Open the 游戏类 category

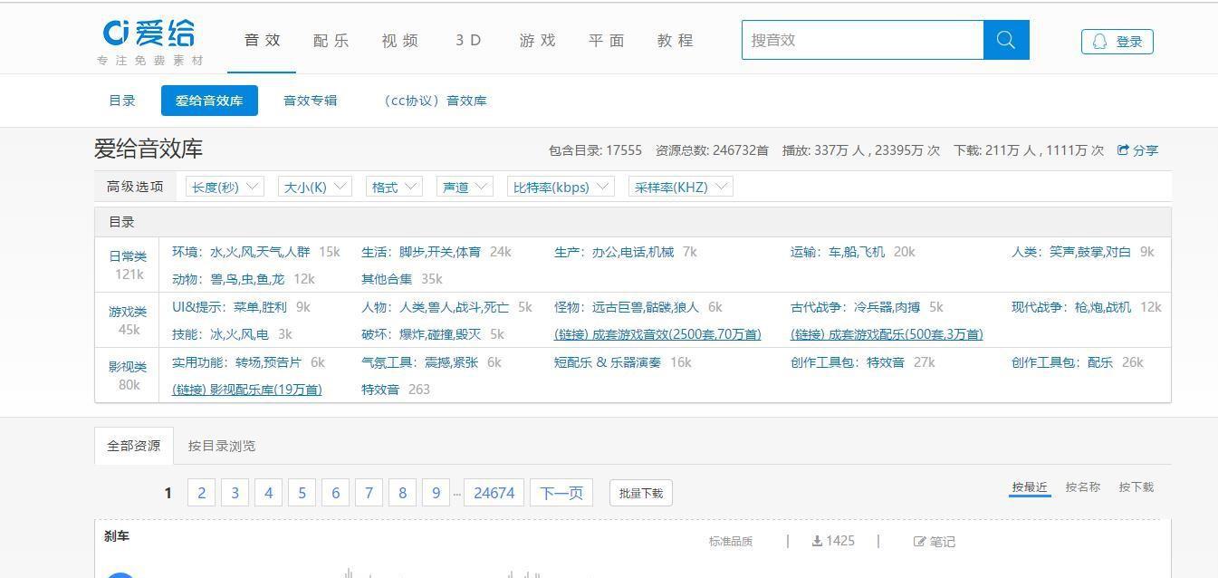tap(128, 312)
